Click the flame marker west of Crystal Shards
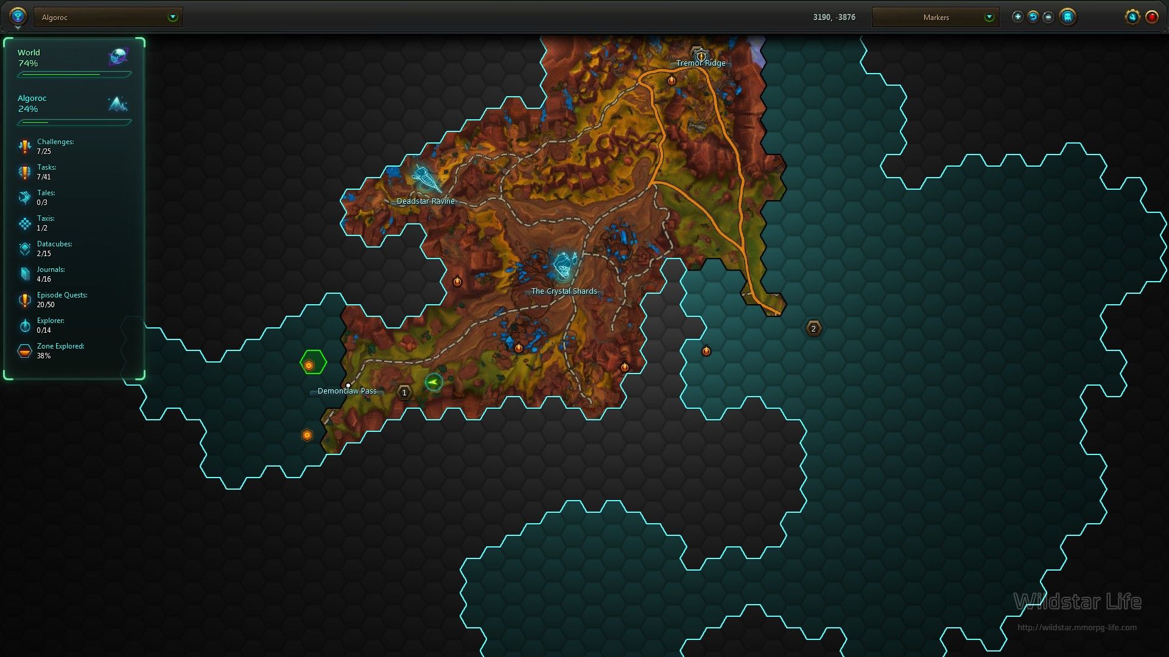Viewport: 1169px width, 657px height. click(x=457, y=281)
